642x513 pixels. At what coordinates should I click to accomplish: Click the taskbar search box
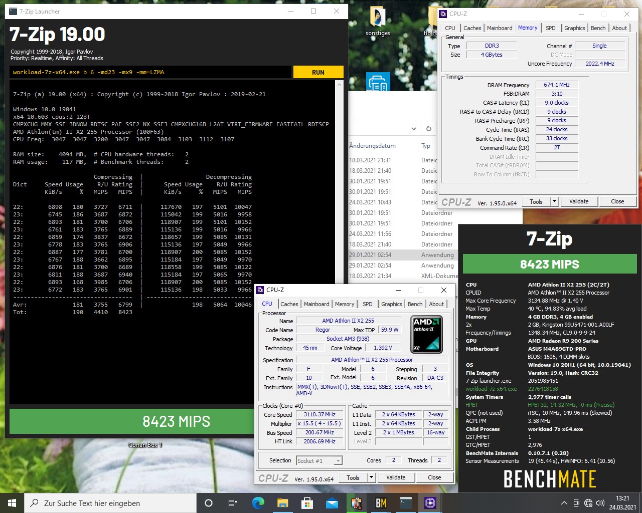[x=110, y=503]
